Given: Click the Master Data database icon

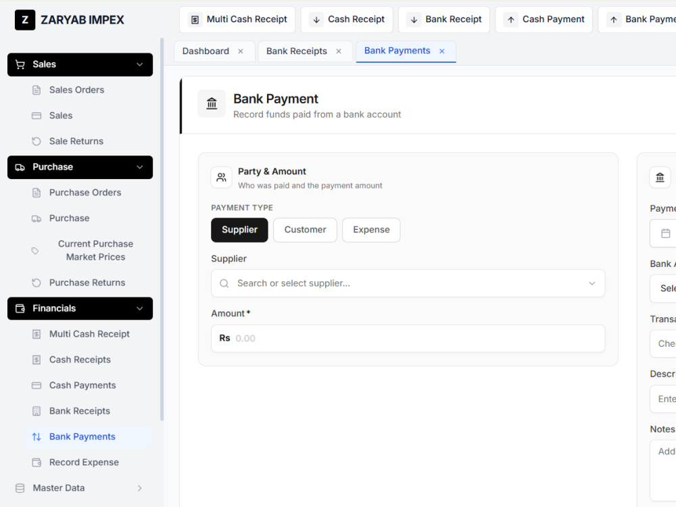Looking at the screenshot, I should click(x=20, y=488).
